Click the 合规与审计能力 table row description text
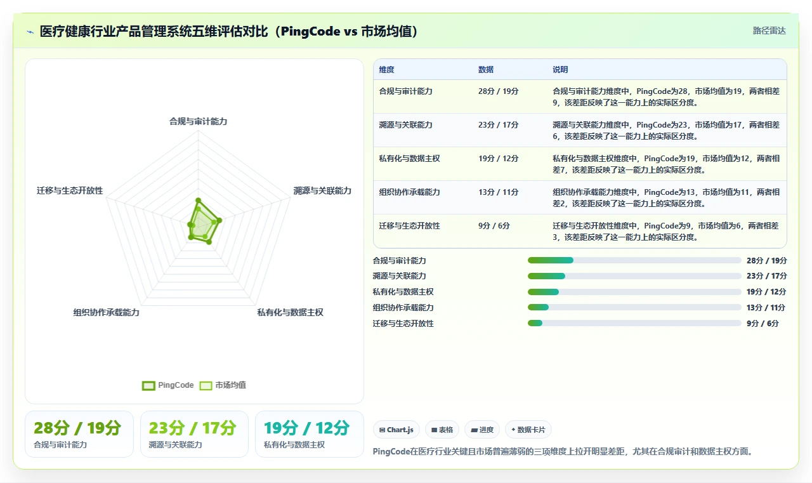812x483 pixels. point(666,96)
